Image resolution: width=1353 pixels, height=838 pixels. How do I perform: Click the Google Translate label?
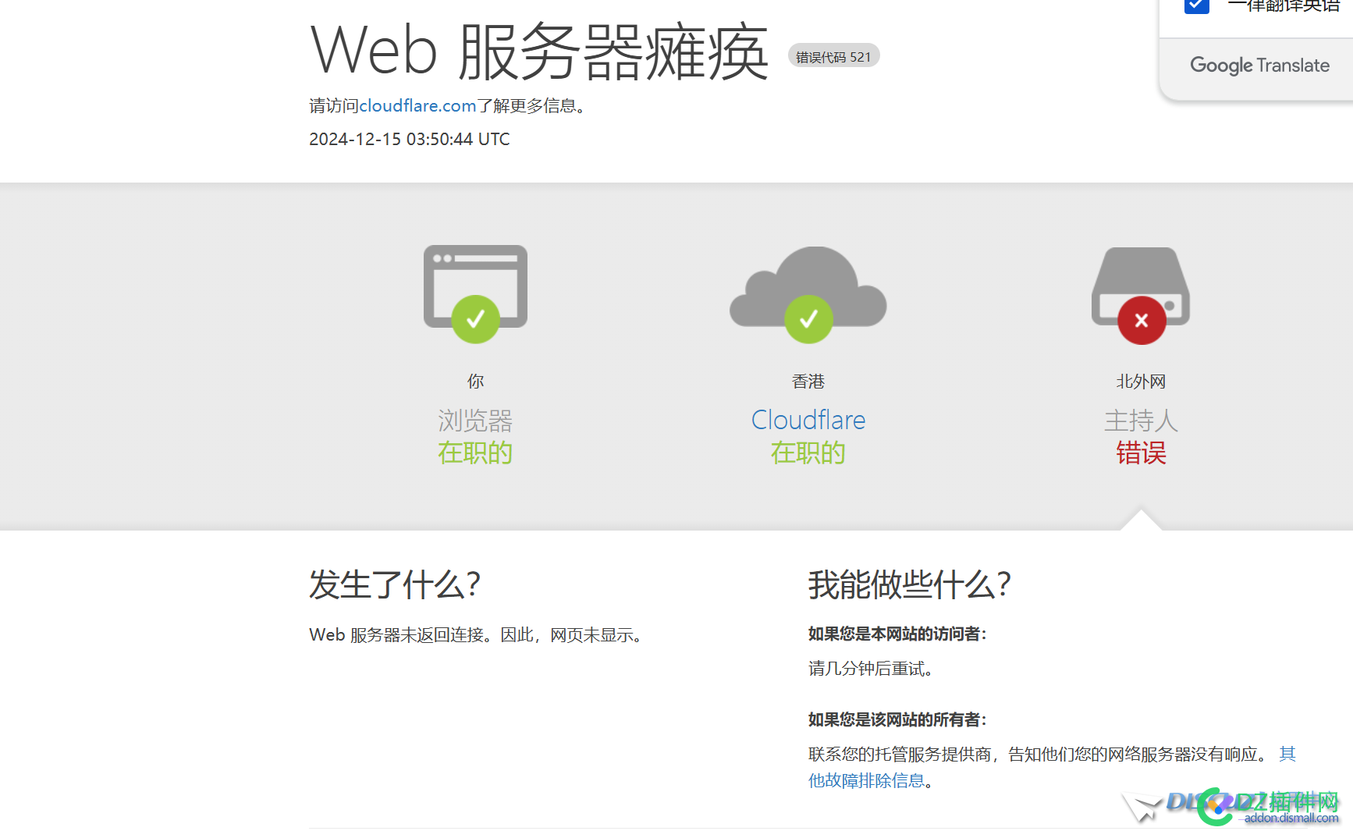click(1259, 66)
